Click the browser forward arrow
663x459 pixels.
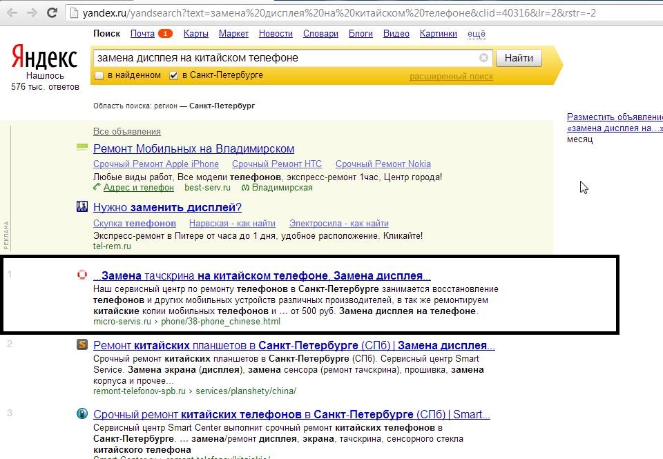click(x=32, y=12)
